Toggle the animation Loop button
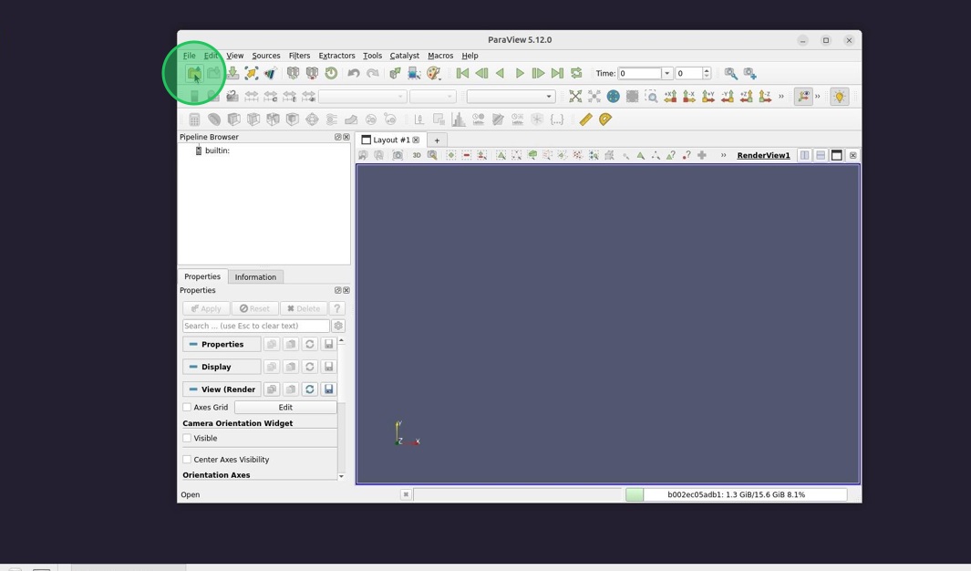The image size is (971, 571). coord(576,73)
